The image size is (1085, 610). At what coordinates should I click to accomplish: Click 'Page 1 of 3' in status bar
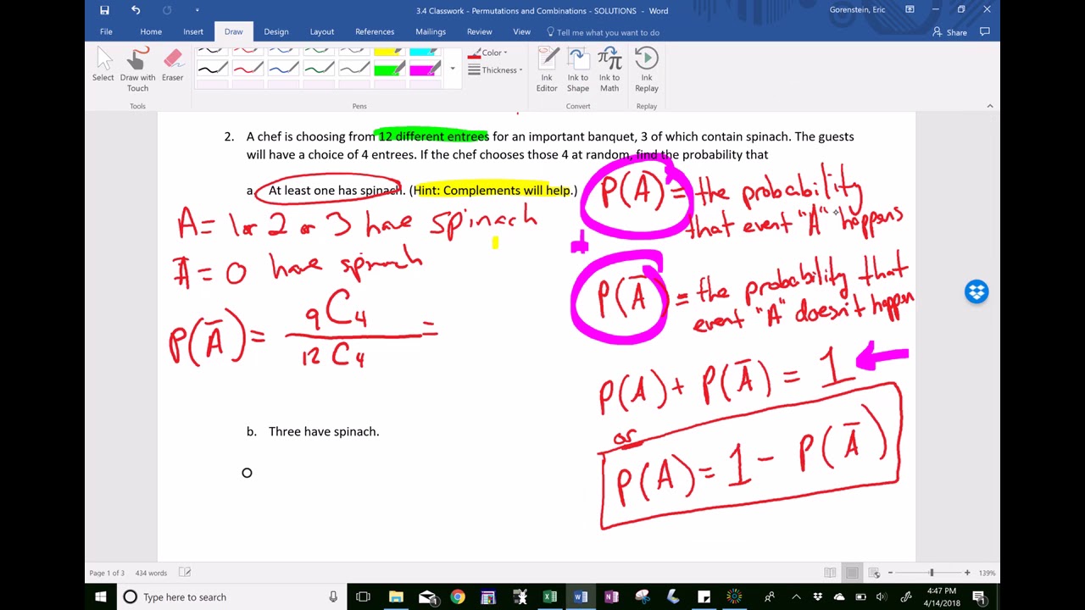point(107,573)
